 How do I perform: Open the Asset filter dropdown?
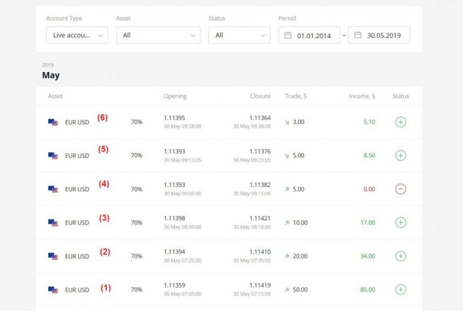(x=158, y=35)
